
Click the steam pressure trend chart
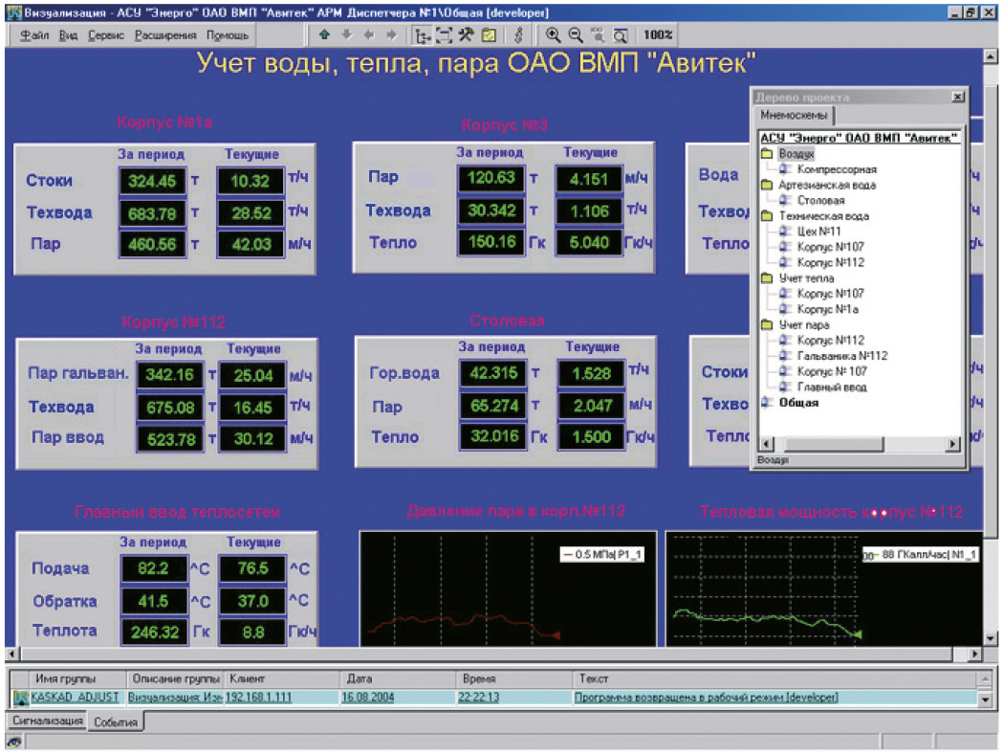[508, 588]
